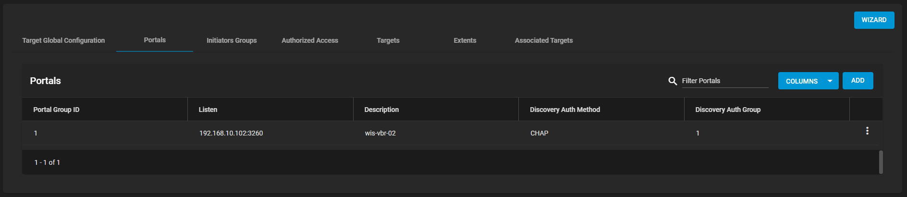Screen dimensions: 907x197
Task: Expand the COLUMNS dropdown arrow
Action: pos(830,81)
